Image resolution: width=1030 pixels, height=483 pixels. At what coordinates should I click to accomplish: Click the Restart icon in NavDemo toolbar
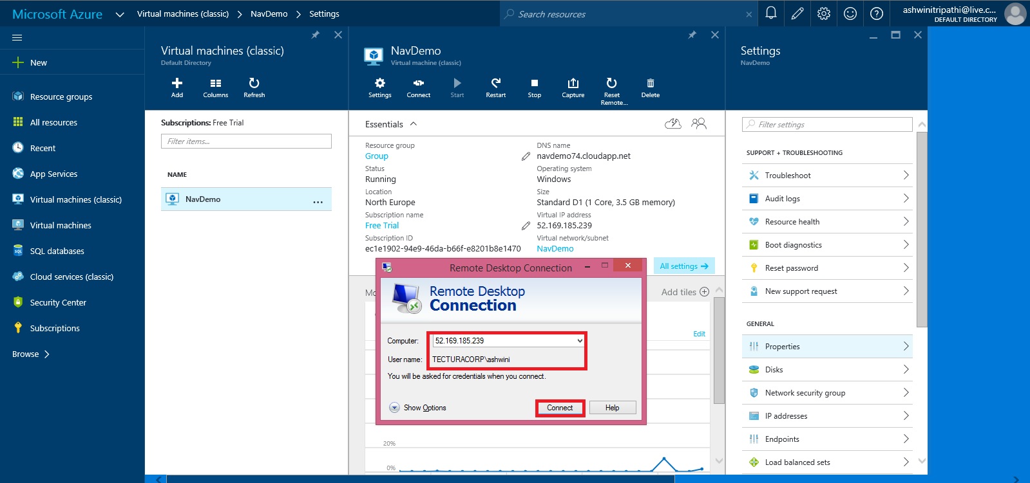point(495,84)
